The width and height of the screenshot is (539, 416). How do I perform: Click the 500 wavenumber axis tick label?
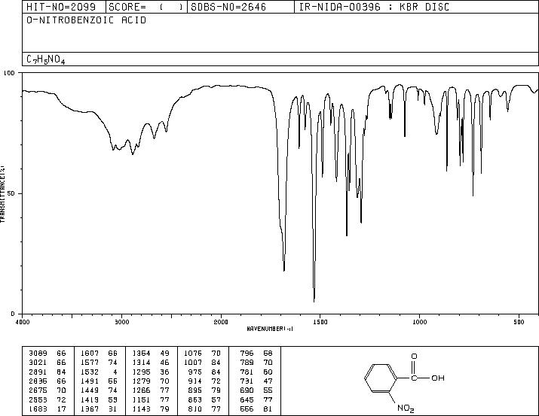pos(519,322)
